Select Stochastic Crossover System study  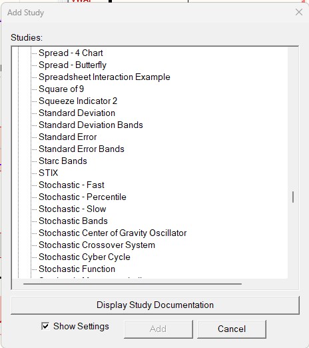tap(97, 245)
